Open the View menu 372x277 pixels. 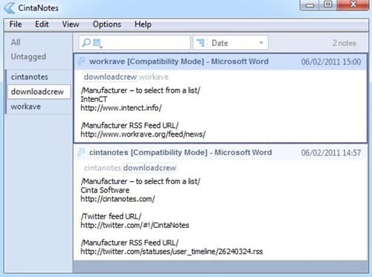pyautogui.click(x=71, y=25)
